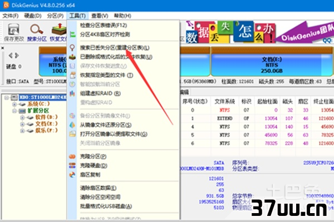Image resolution: width=334 pixels, height=222 pixels.
Task: Click the Search Partition (搜索分区) magnifier icon
Action: tap(37, 29)
